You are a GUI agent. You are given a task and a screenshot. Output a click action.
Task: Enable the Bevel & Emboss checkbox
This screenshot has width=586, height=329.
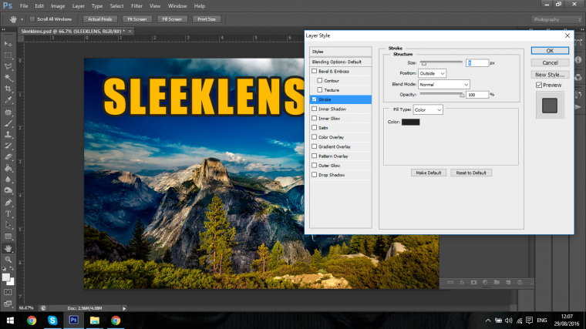click(315, 71)
